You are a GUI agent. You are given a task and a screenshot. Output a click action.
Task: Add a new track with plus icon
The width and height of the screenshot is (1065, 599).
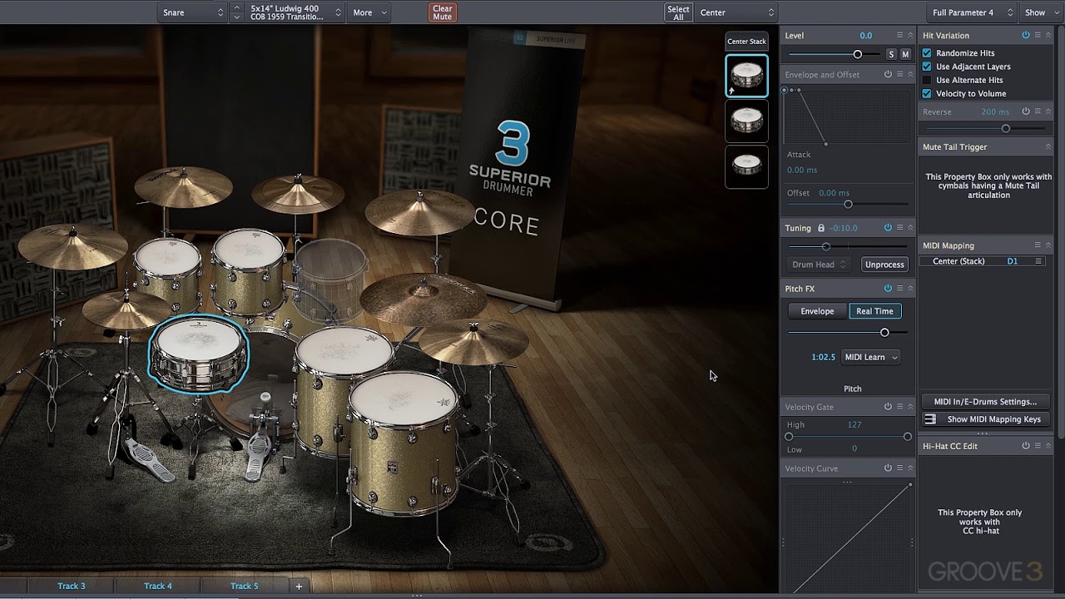pyautogui.click(x=299, y=586)
